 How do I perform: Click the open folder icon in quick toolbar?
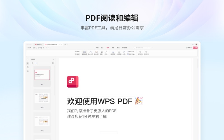[x=34, y=48]
